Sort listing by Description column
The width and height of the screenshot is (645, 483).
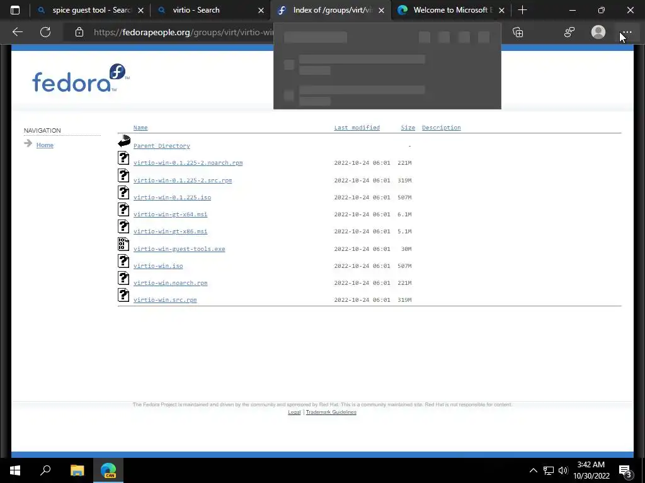(x=442, y=128)
